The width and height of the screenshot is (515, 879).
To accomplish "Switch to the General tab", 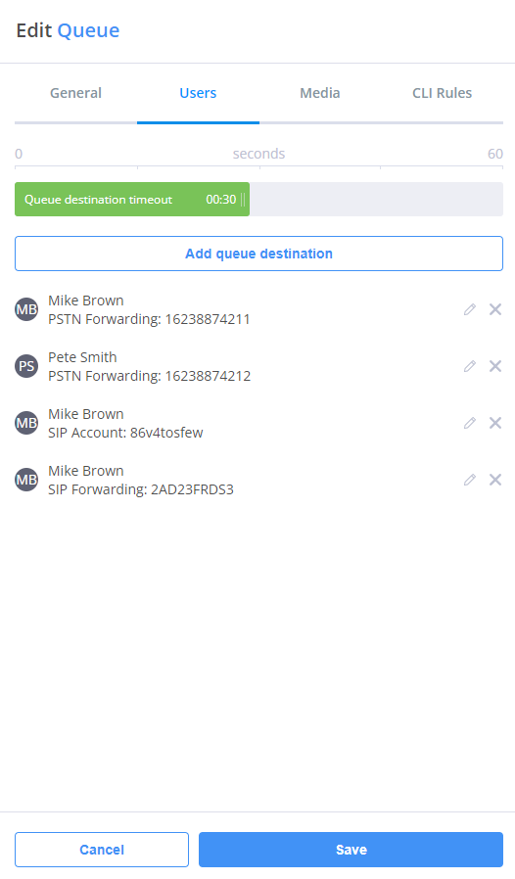I will tap(75, 93).
